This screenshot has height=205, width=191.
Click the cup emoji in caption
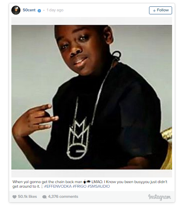(85, 182)
